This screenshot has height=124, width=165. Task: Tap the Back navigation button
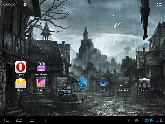click(x=6, y=120)
